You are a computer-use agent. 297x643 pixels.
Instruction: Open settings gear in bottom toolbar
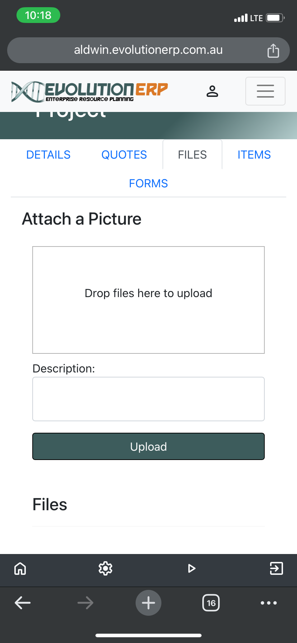coord(105,568)
